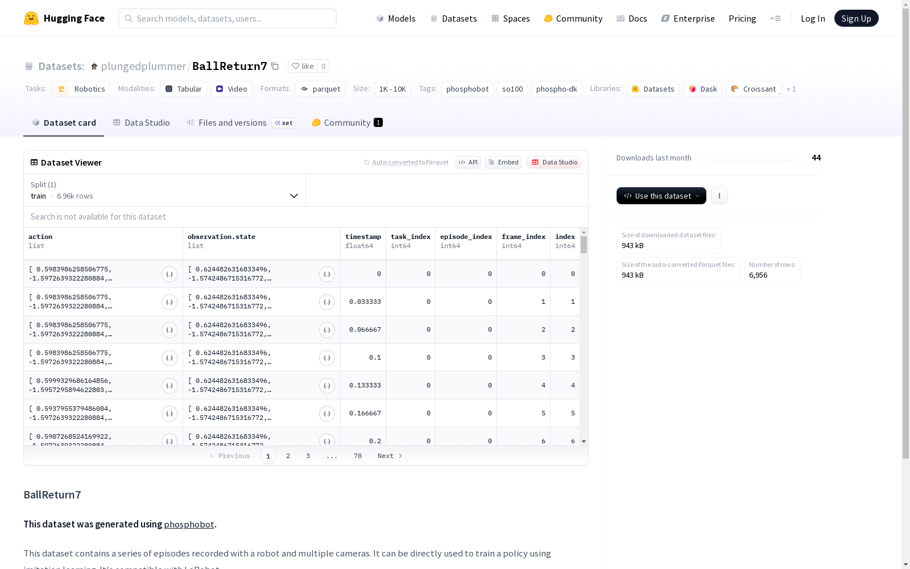
Task: Open Files and versions tab
Action: [x=241, y=123]
